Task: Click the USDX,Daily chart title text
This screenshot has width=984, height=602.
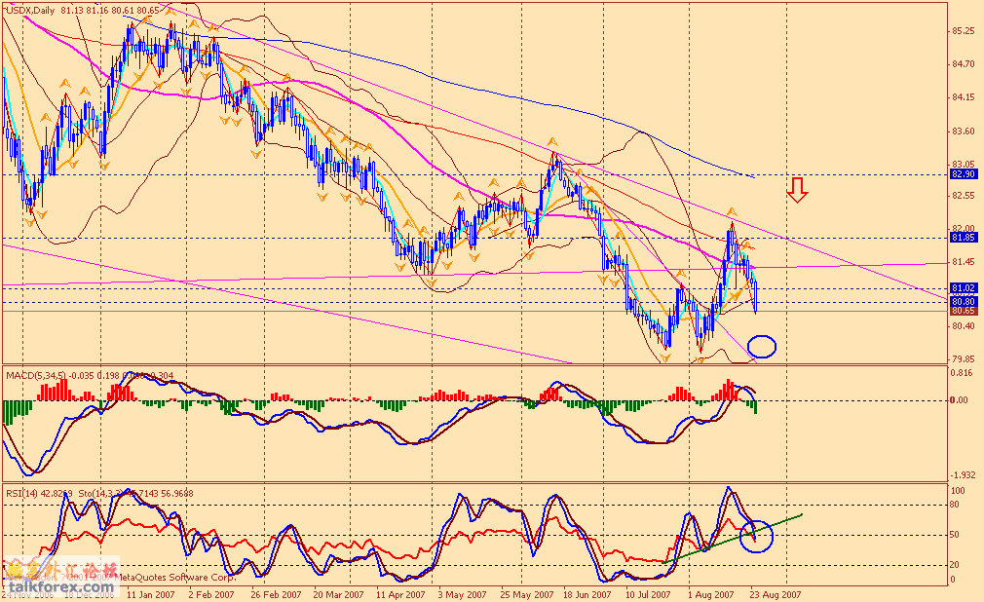Action: (x=31, y=10)
